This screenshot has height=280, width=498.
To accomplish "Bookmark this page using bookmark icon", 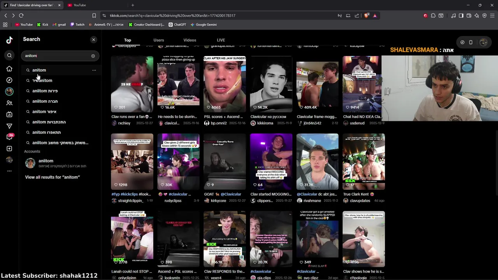I will pyautogui.click(x=94, y=16).
